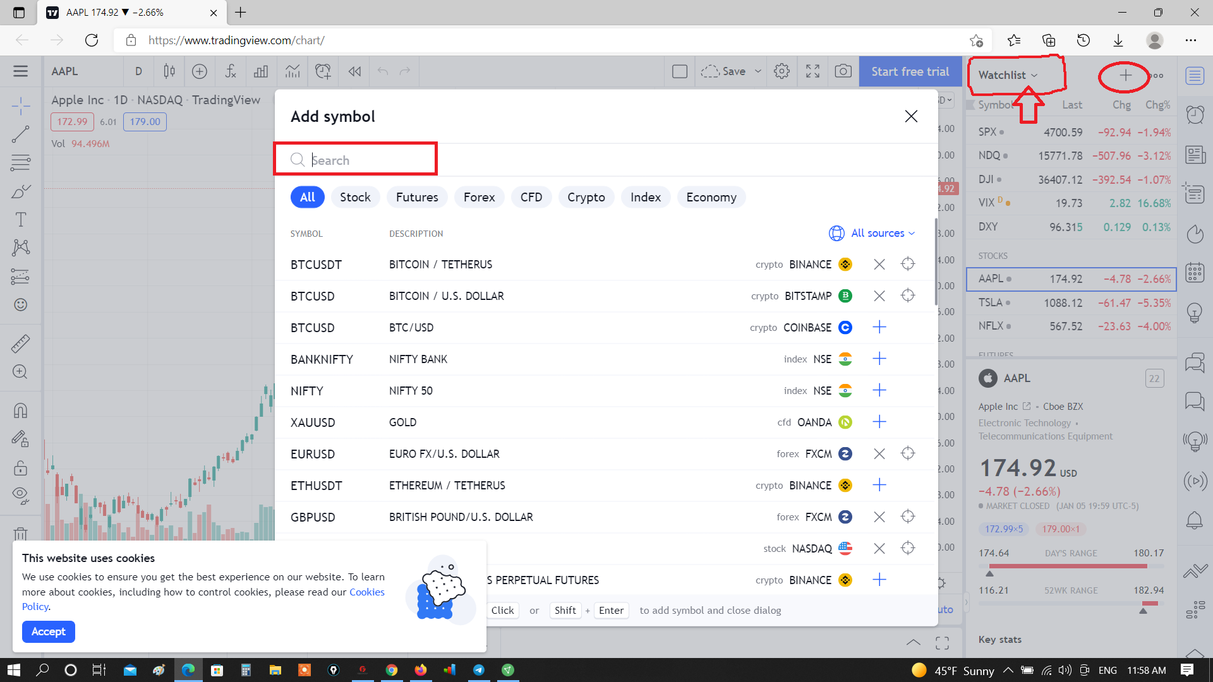This screenshot has height=682, width=1213.
Task: Select the All filter tab
Action: [308, 197]
